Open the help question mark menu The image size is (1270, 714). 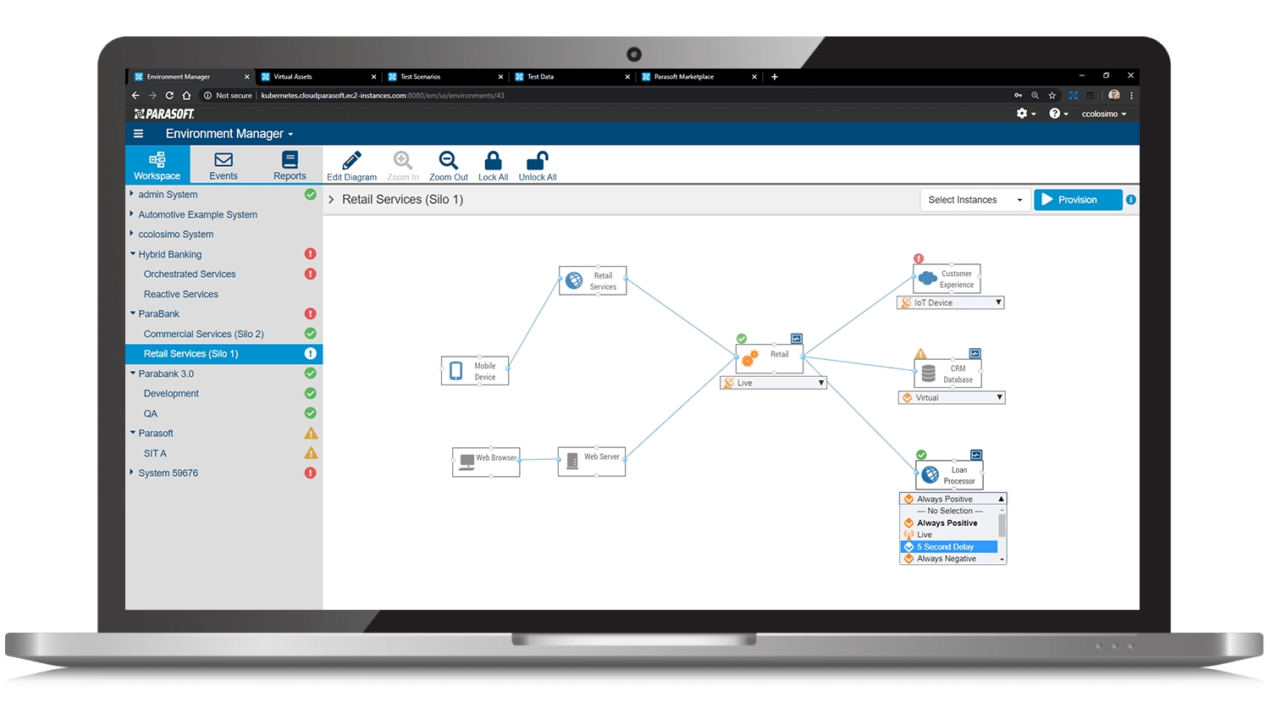pos(1058,113)
